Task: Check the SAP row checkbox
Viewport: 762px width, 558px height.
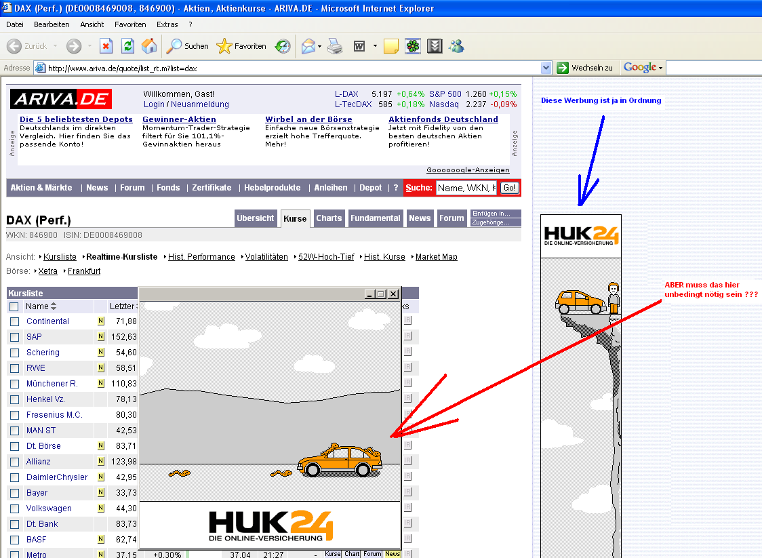Action: [15, 337]
